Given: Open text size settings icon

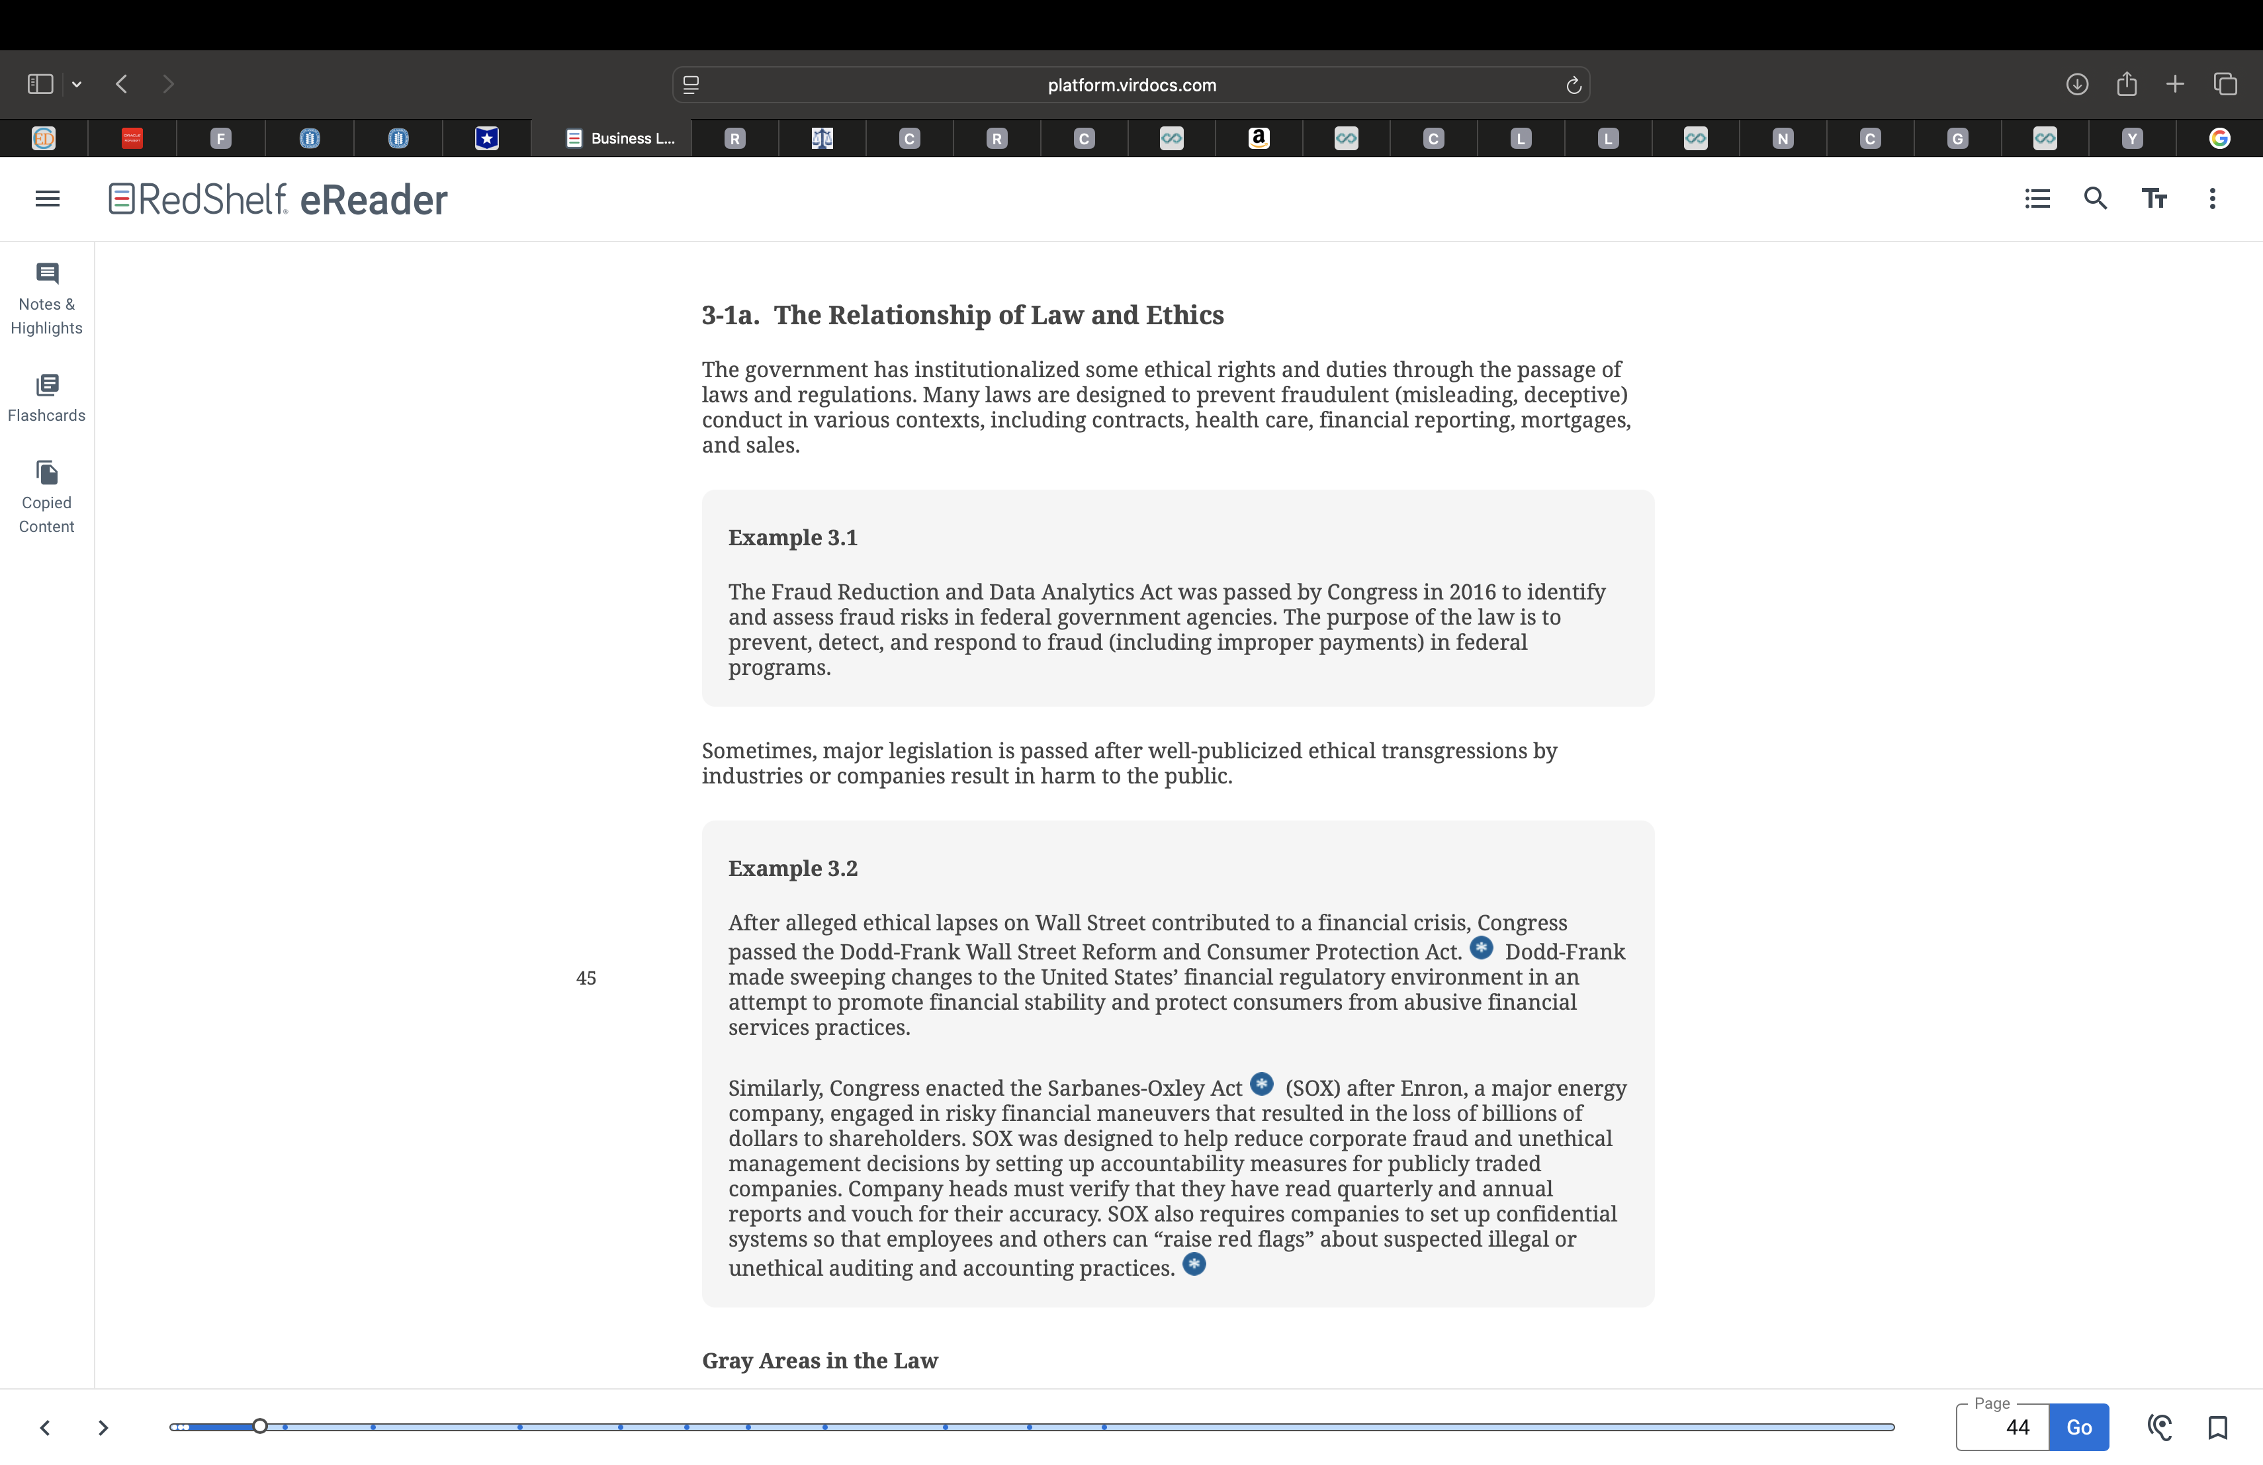Looking at the screenshot, I should (x=2154, y=199).
